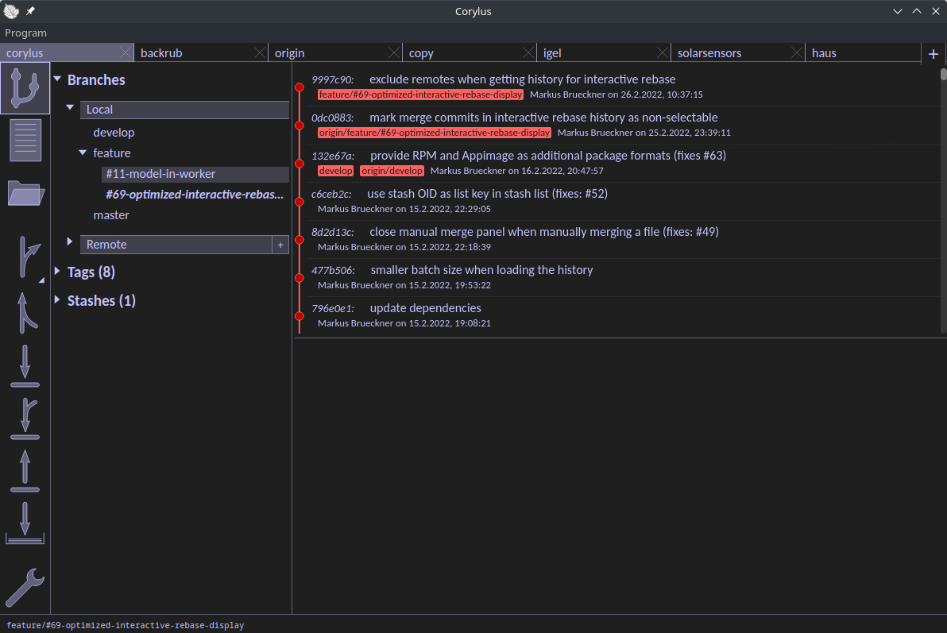947x633 pixels.
Task: Open the Program menu
Action: coord(25,33)
